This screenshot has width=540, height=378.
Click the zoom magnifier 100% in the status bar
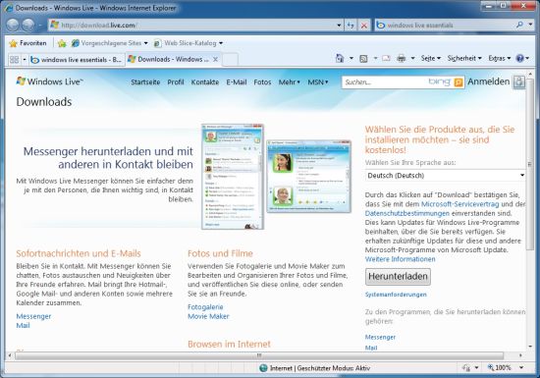500,367
